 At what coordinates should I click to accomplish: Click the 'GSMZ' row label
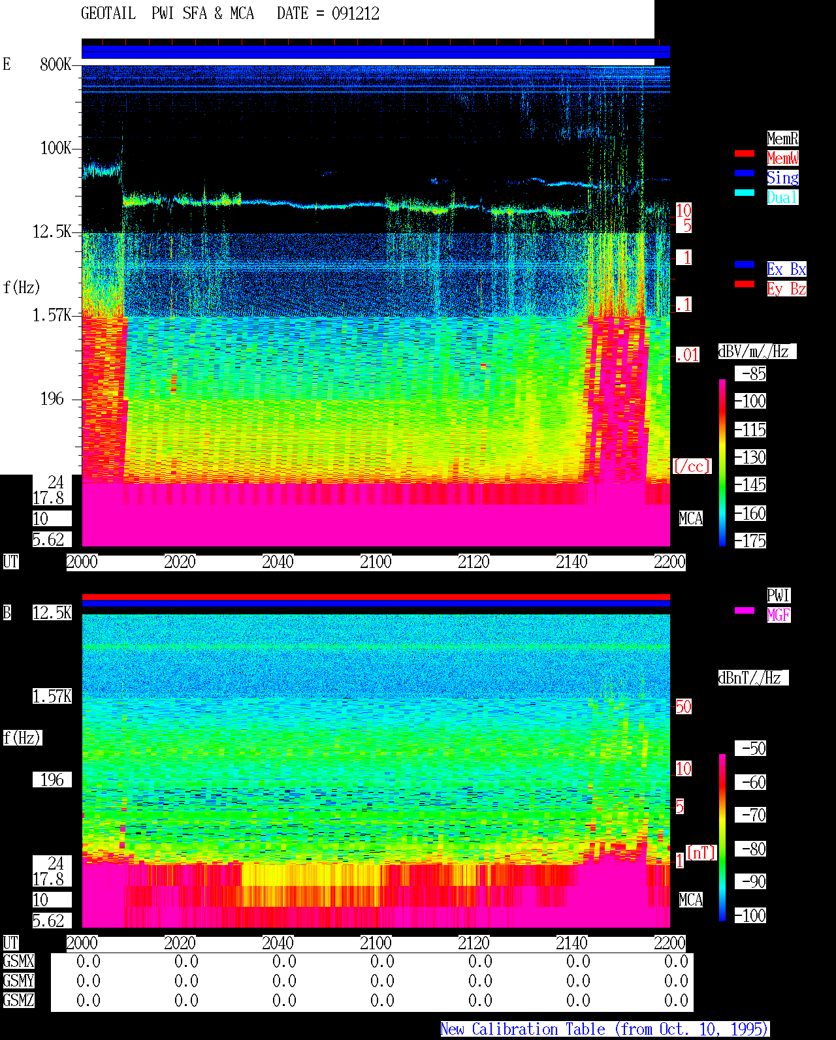click(18, 1000)
